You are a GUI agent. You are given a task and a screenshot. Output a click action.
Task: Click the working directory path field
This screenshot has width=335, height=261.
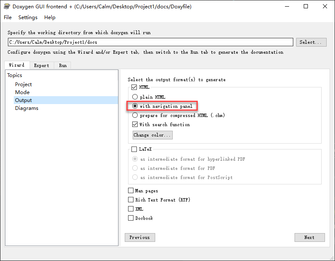pyautogui.click(x=150, y=42)
